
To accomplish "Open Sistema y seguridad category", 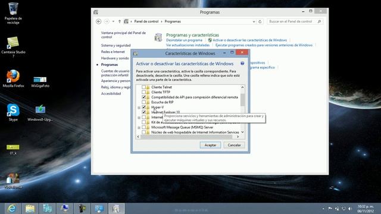I will click(x=115, y=45).
